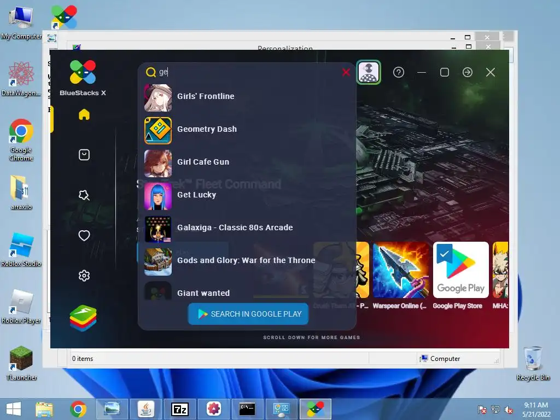Clear search with the red X
This screenshot has width=560, height=420.
click(x=346, y=72)
